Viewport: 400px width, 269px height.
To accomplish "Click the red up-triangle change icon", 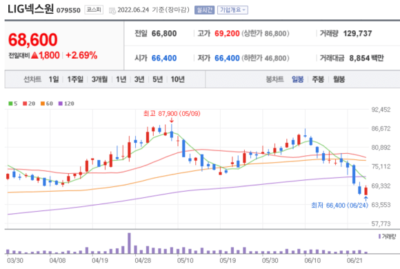I will 34,55.
